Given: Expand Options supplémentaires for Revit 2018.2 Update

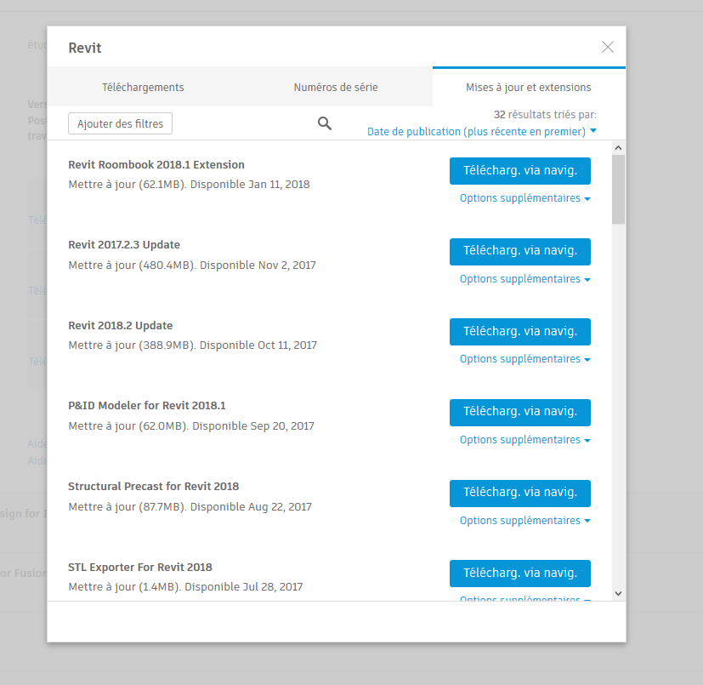Looking at the screenshot, I should [524, 359].
